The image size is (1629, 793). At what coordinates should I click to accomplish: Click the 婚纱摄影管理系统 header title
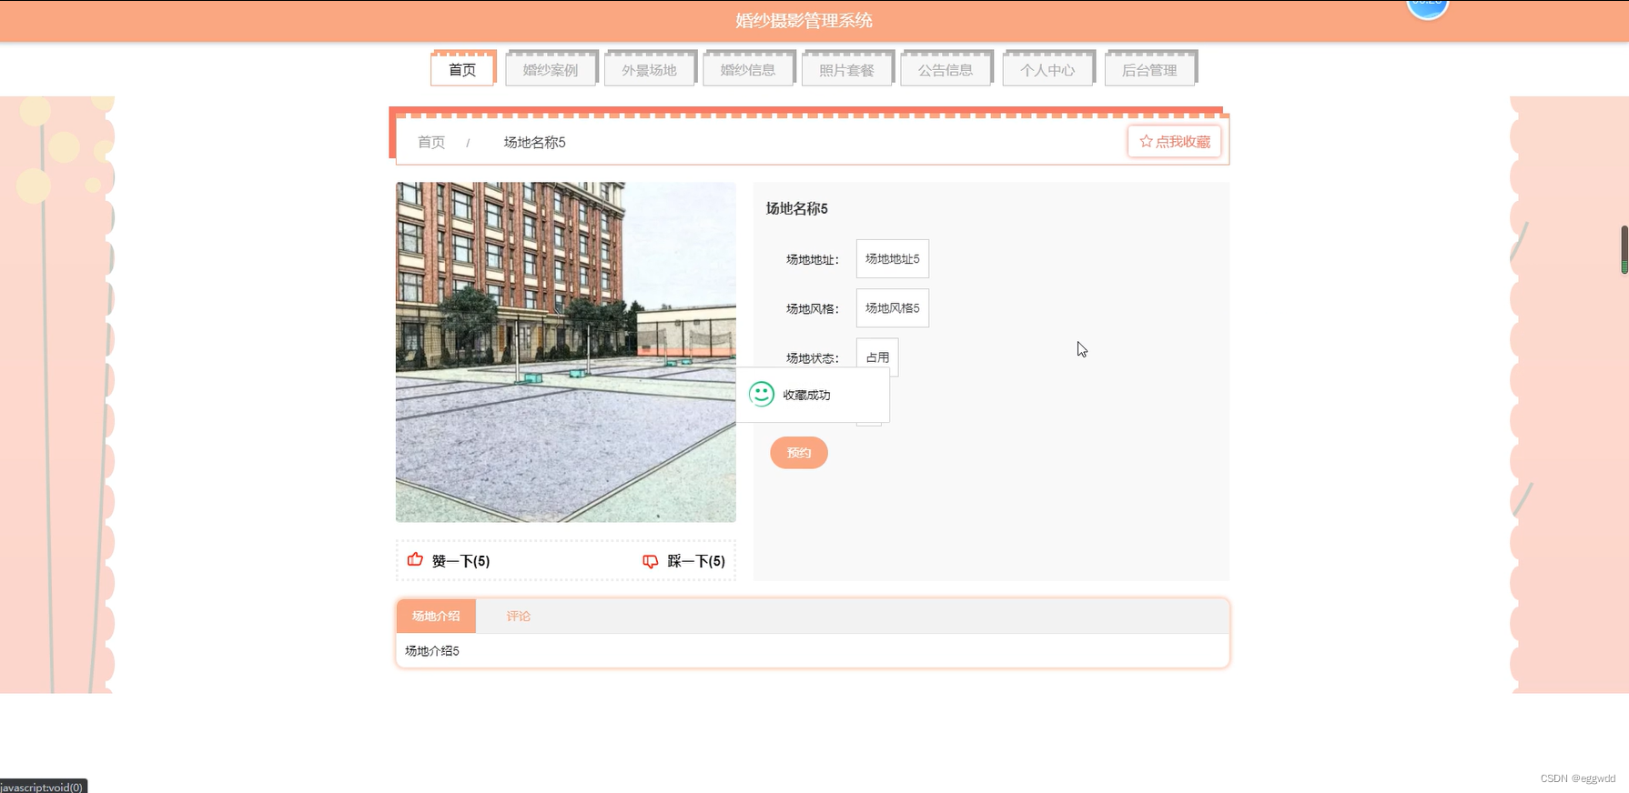click(x=804, y=20)
